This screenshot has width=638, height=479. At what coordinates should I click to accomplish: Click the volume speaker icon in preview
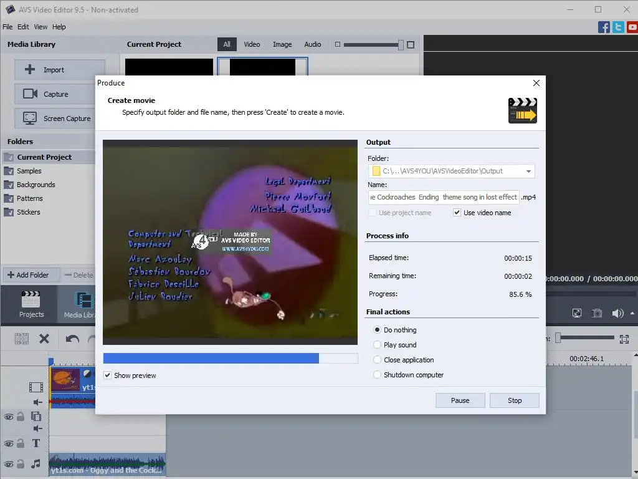617,313
